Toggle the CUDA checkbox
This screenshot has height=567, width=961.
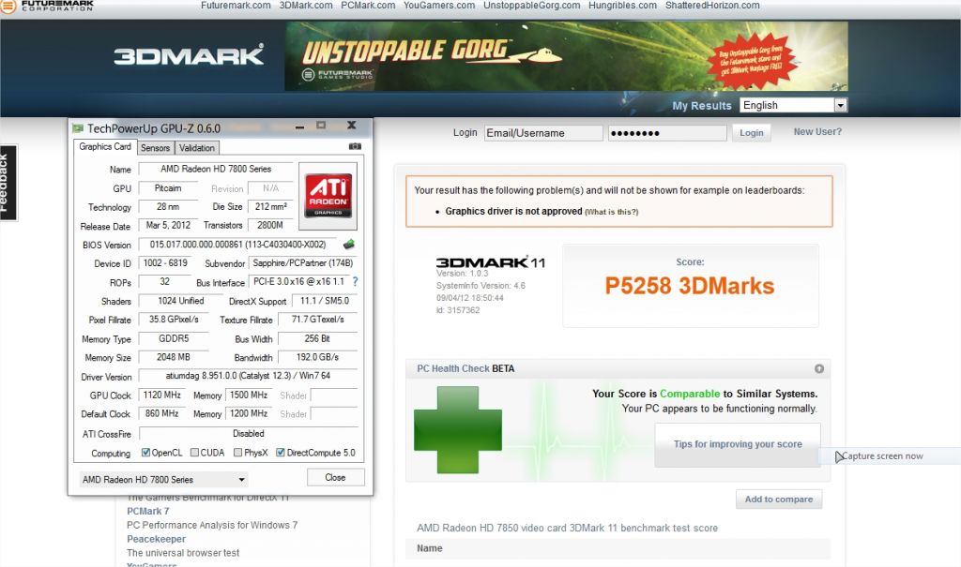click(x=194, y=453)
